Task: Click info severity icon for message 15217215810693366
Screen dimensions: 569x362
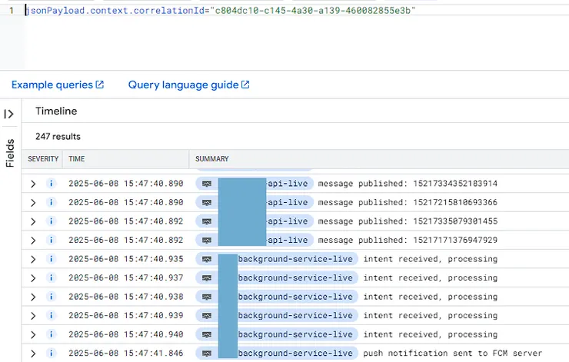Action: click(52, 202)
